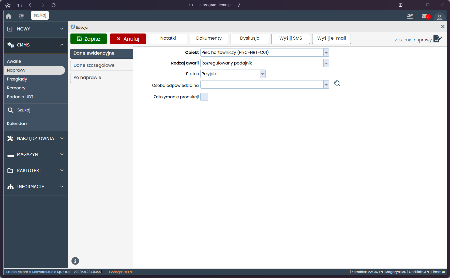Click the airplane landing icon in header

[x=410, y=17]
